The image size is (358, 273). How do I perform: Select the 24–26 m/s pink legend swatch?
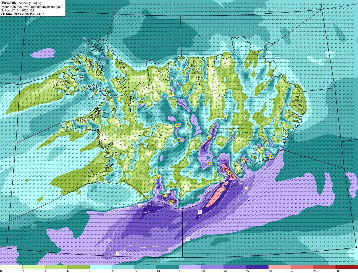click(280, 267)
